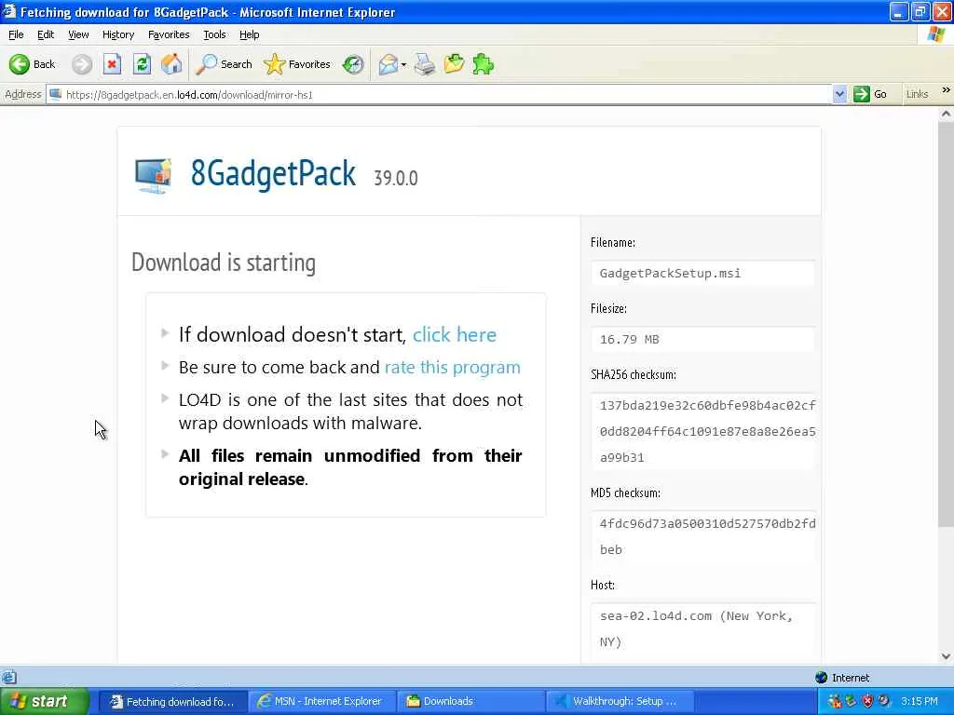
Task: Click the Internet zone globe status icon
Action: tap(821, 678)
